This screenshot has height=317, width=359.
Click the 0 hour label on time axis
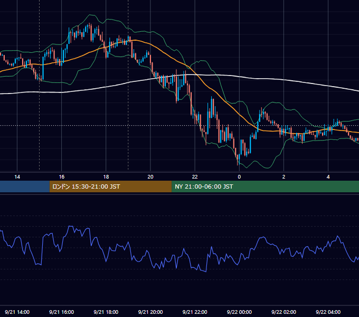click(239, 177)
